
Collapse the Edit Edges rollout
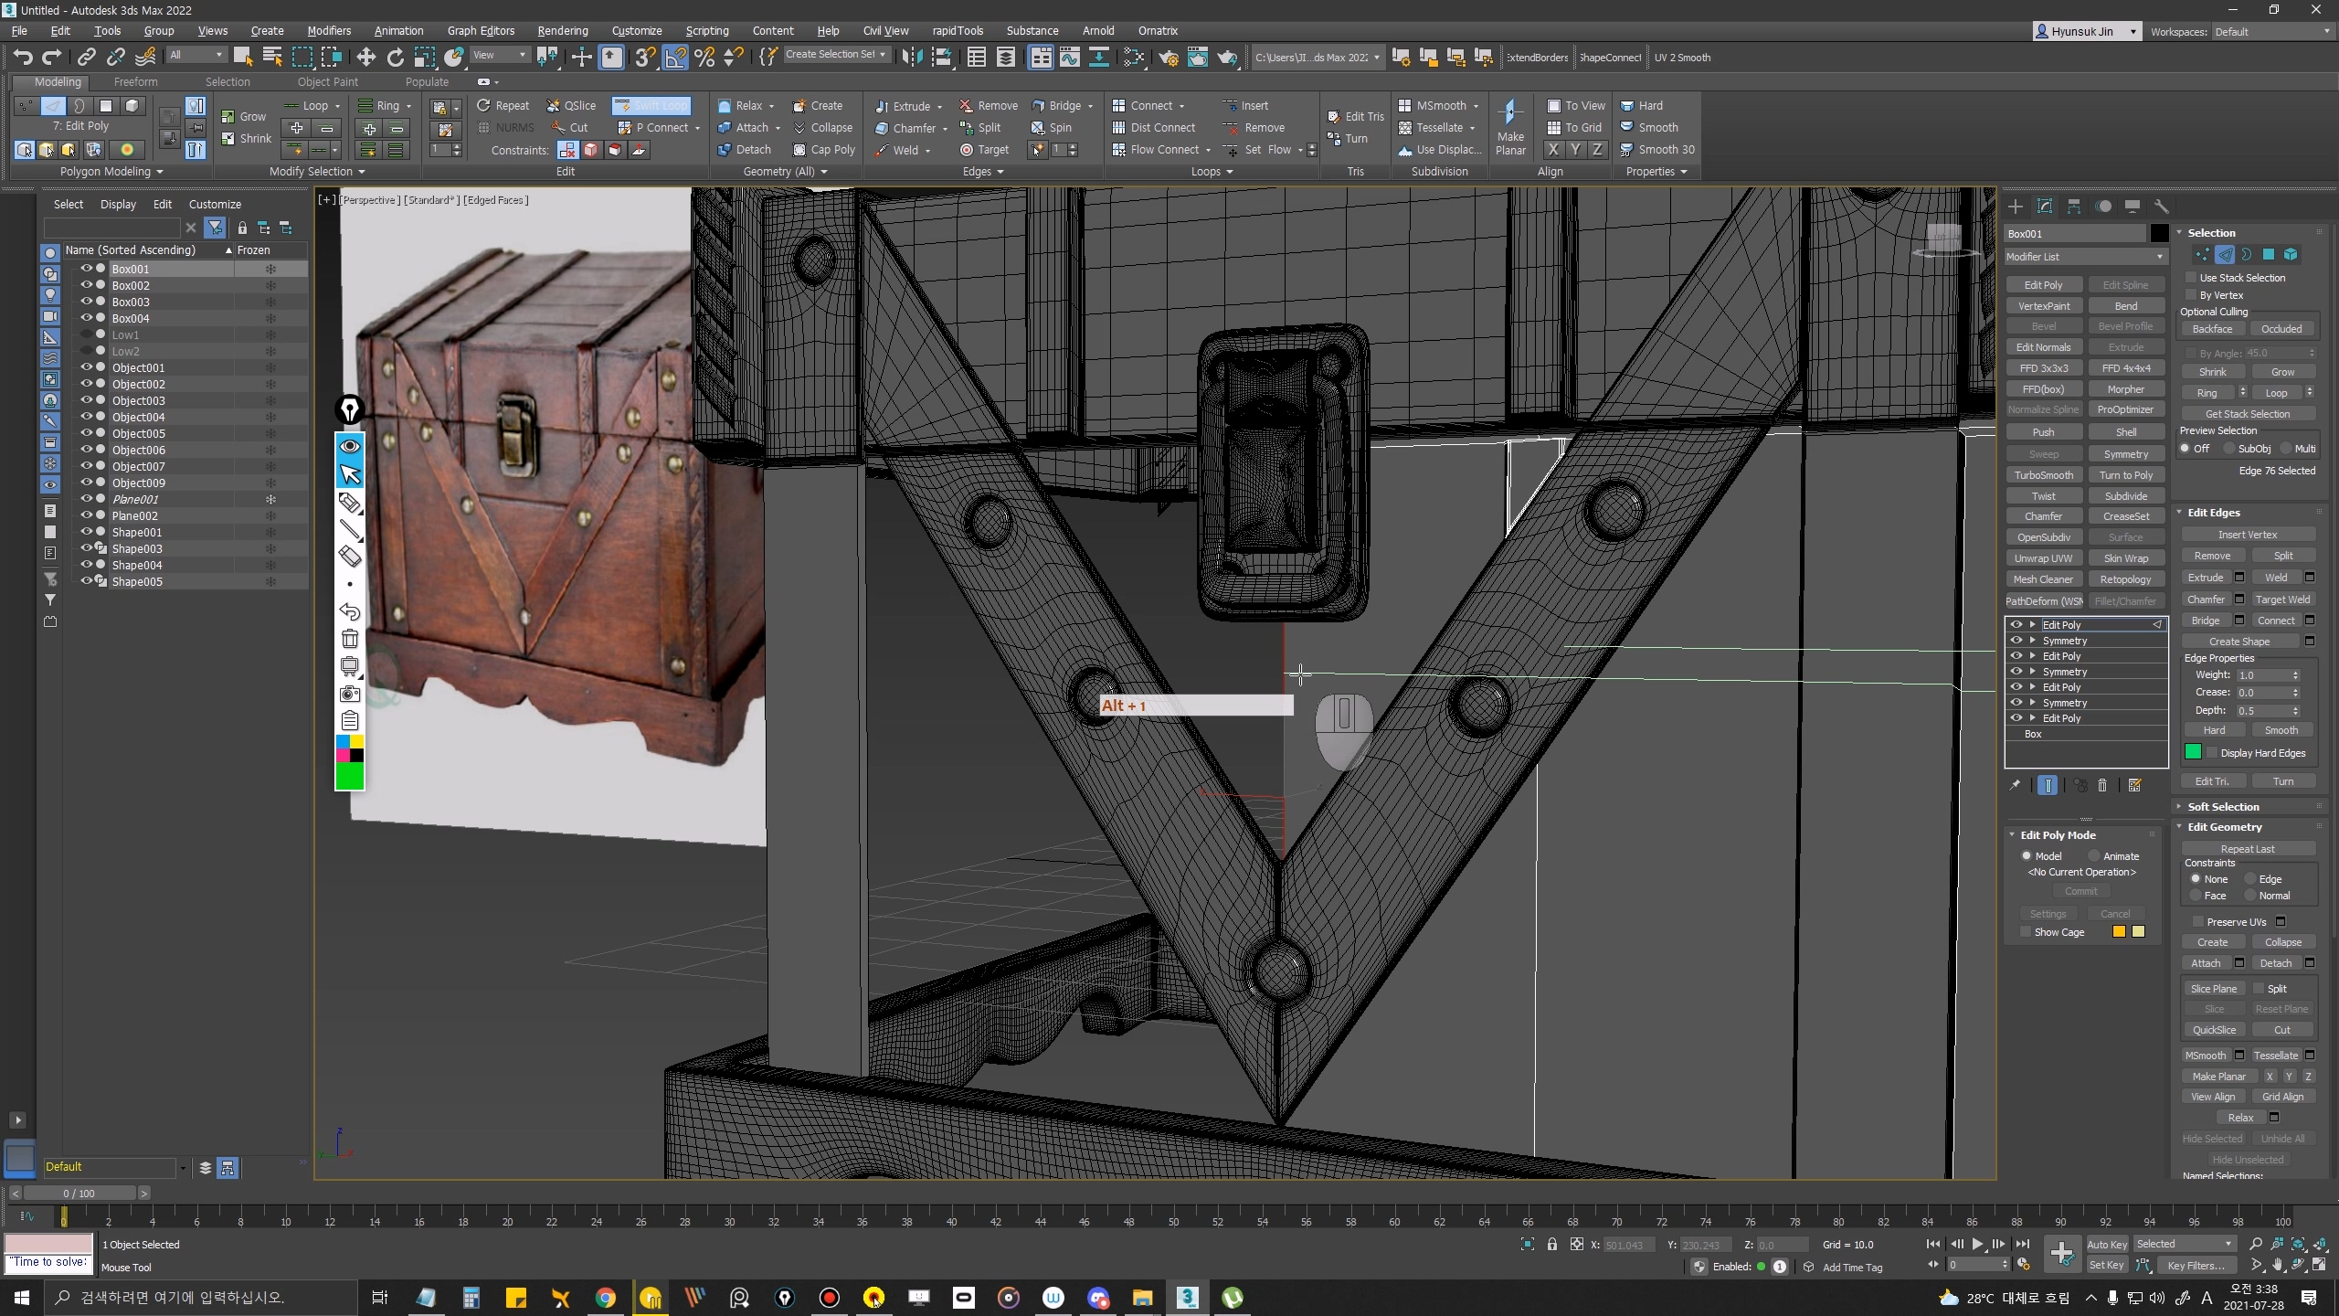[x=2213, y=513]
